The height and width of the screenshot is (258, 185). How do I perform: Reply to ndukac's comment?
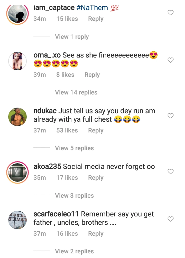click(x=96, y=130)
